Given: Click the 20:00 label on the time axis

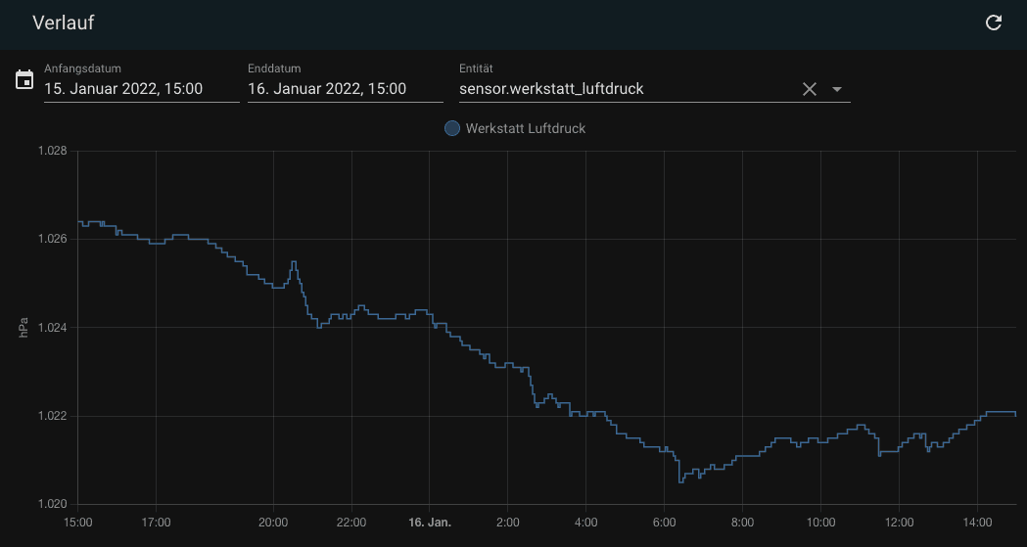Looking at the screenshot, I should coord(273,523).
